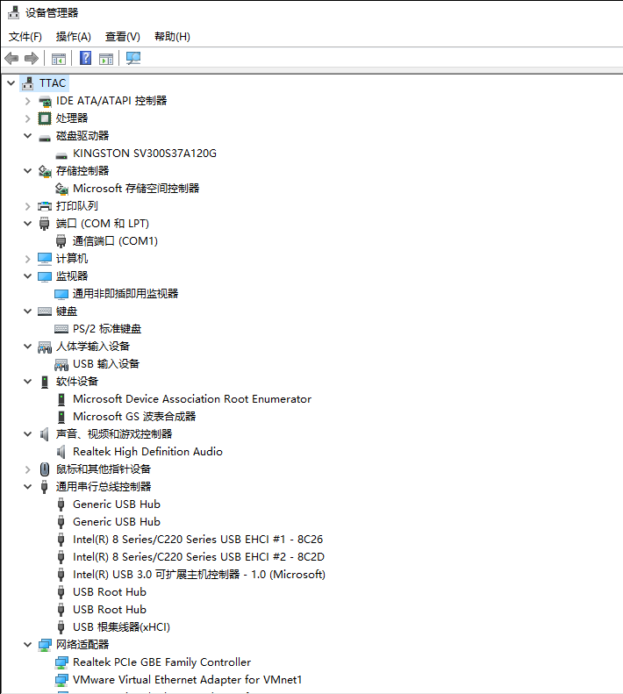Image resolution: width=623 pixels, height=694 pixels.
Task: Collapse the 监视器 category
Action: [x=28, y=276]
